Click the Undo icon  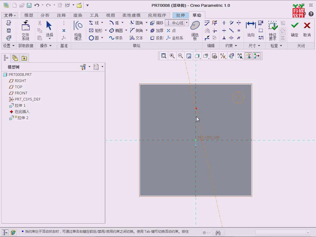click(37, 5)
